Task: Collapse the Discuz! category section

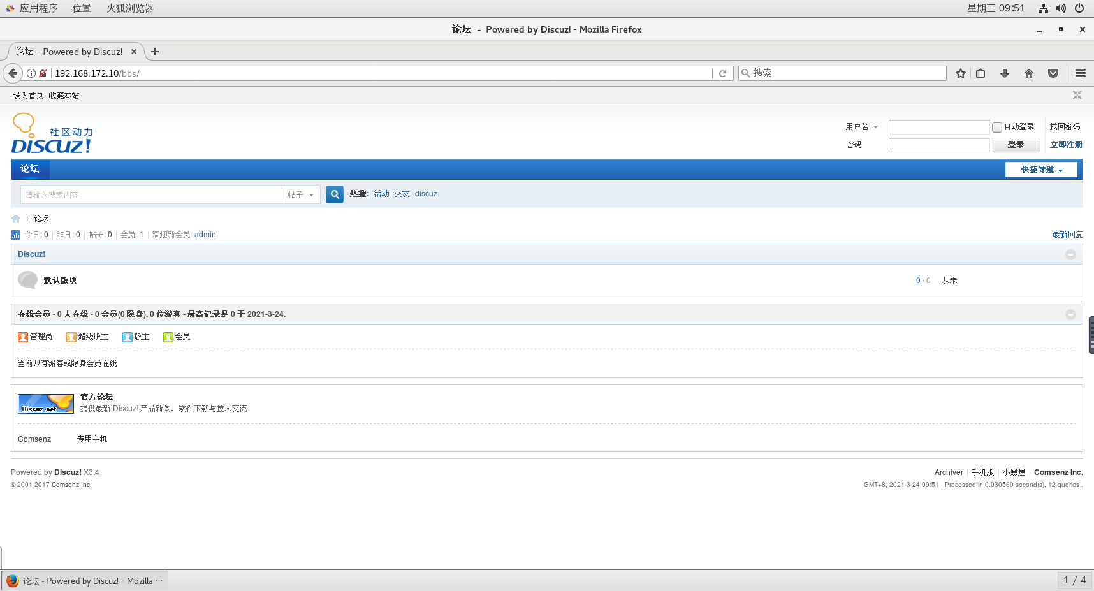Action: tap(1070, 254)
